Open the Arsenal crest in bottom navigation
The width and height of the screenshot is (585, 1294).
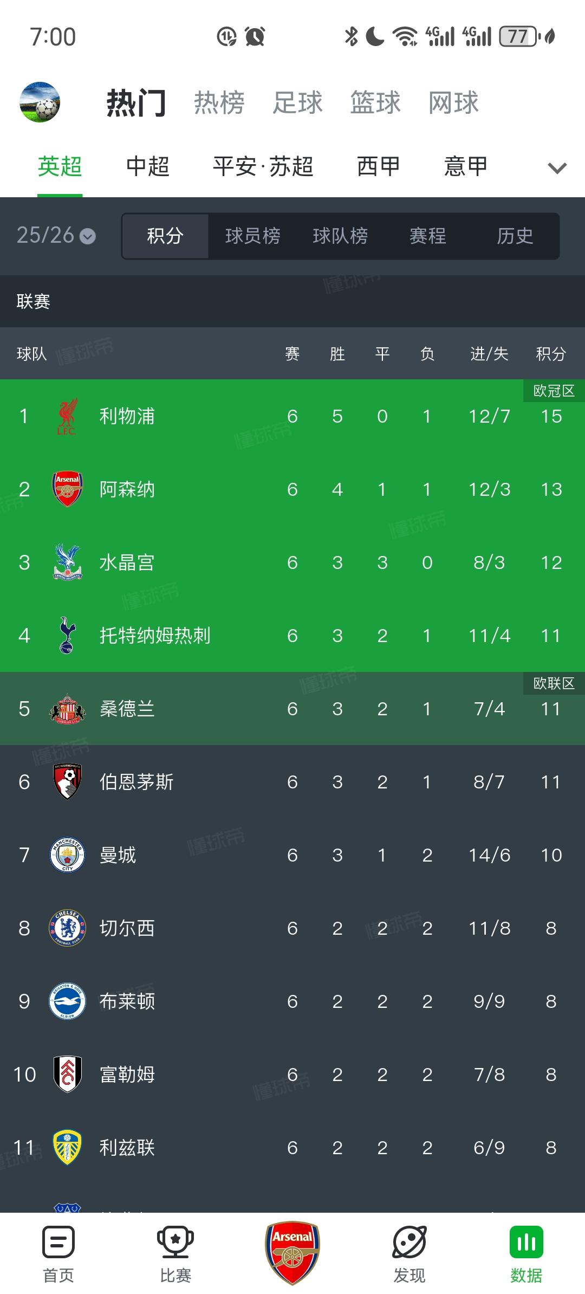(292, 1252)
